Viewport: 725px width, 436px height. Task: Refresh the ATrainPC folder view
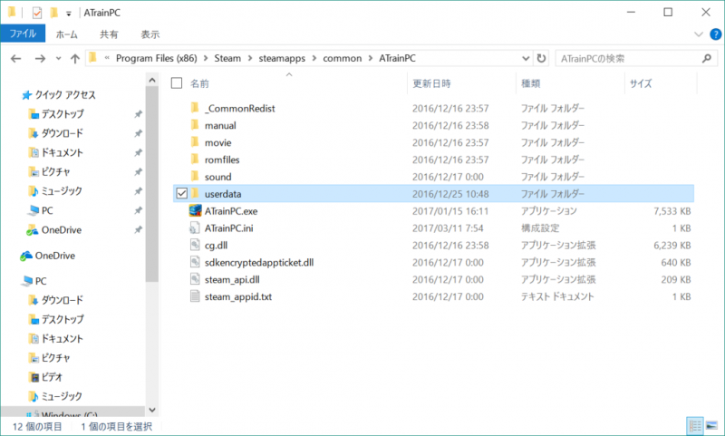(541, 58)
